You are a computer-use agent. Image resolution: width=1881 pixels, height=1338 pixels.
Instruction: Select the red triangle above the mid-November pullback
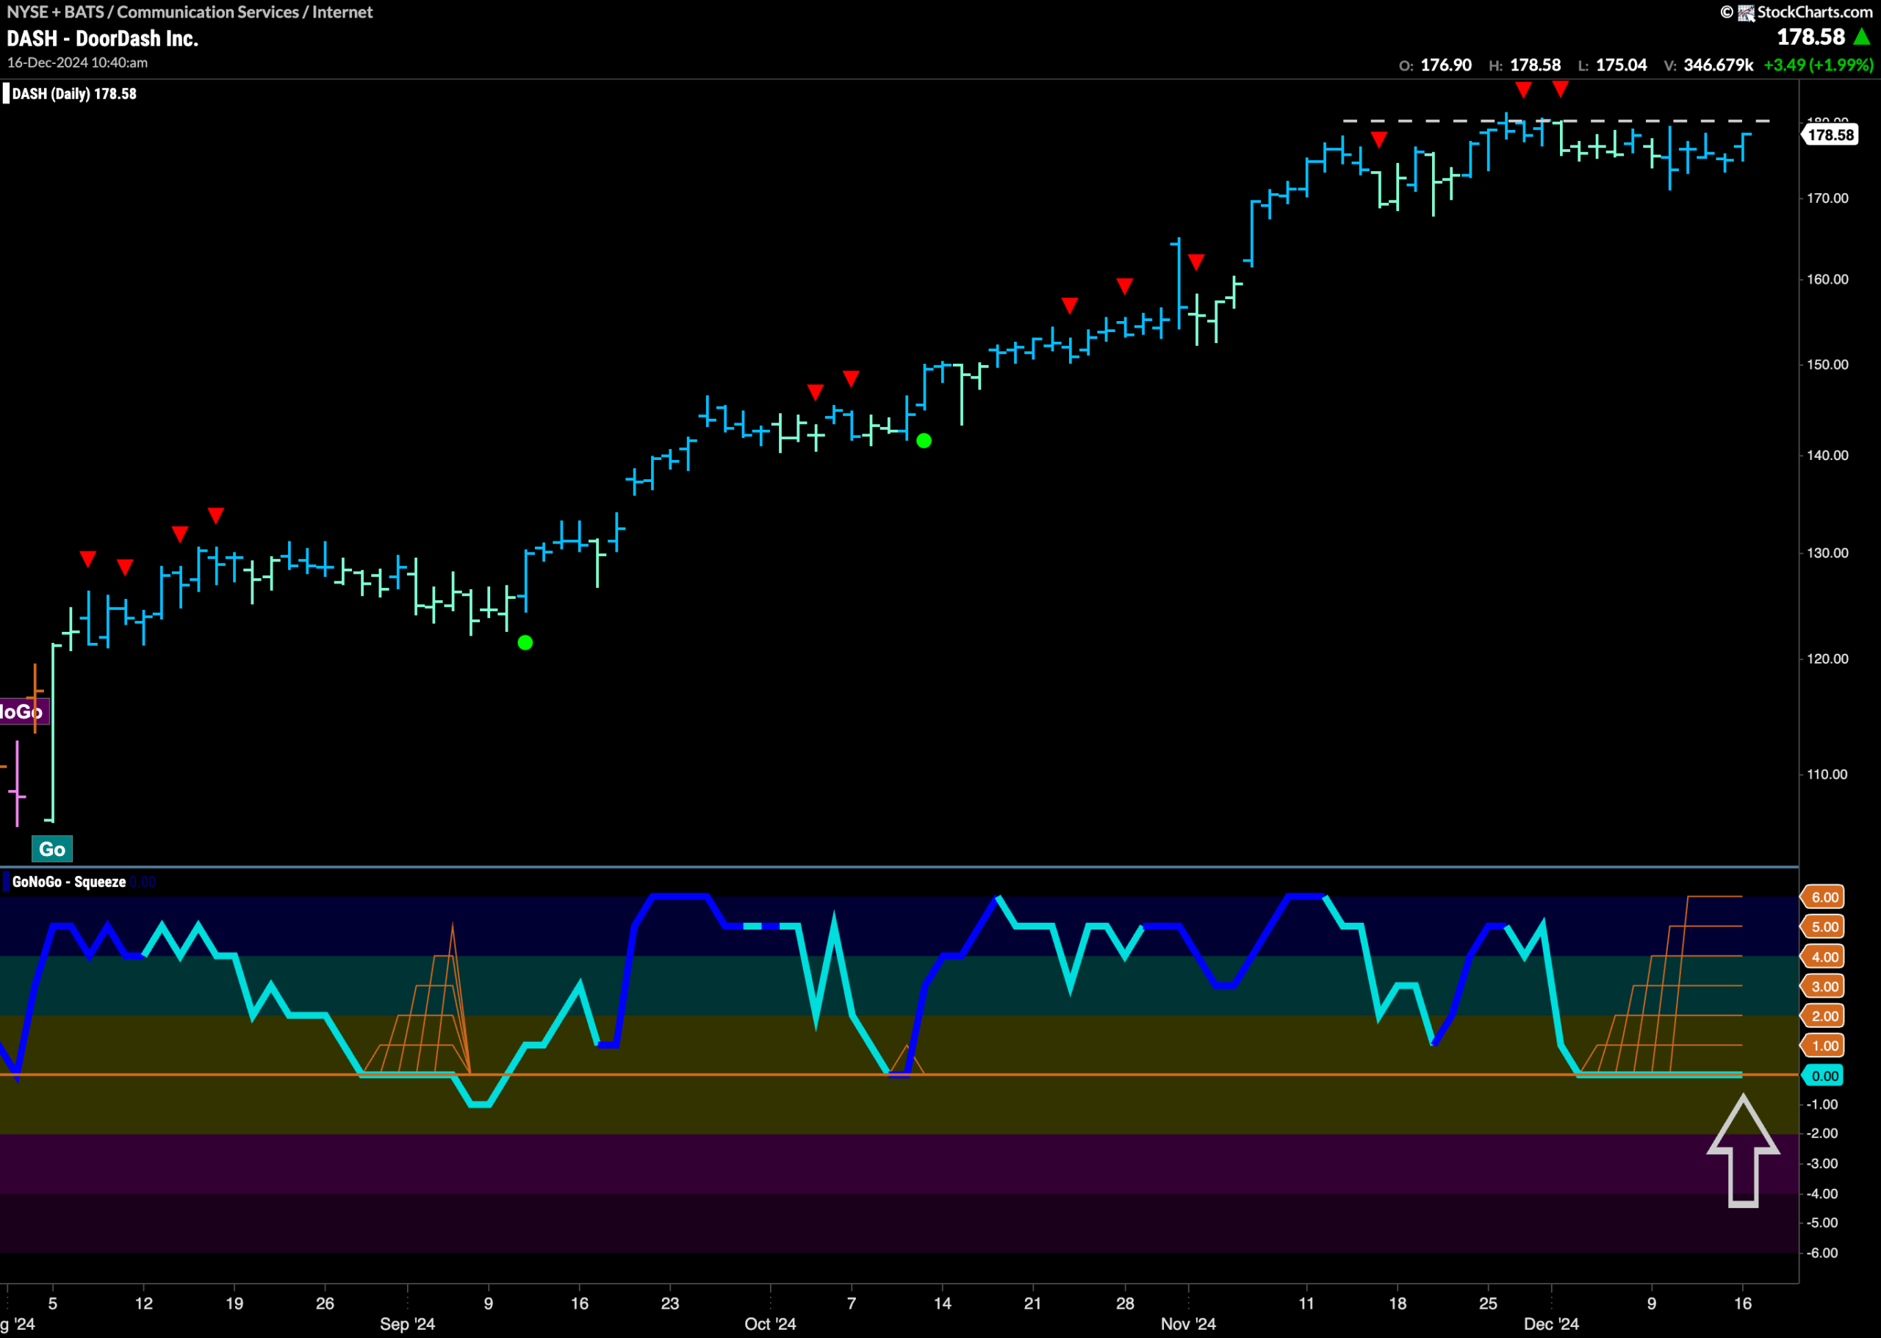coord(1379,140)
